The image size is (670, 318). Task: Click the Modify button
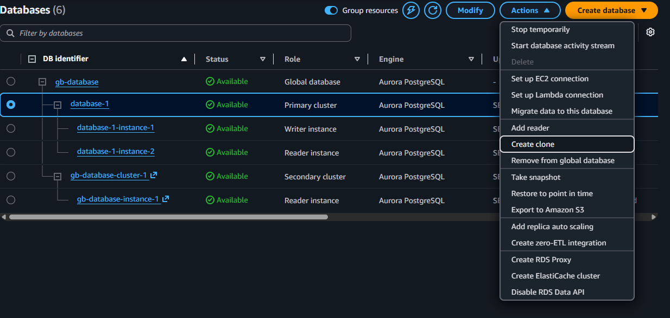(x=470, y=10)
